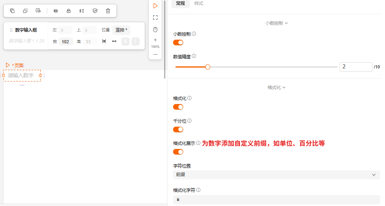
Task: Click the 宽 width field showing 102
Action: [x=66, y=42]
